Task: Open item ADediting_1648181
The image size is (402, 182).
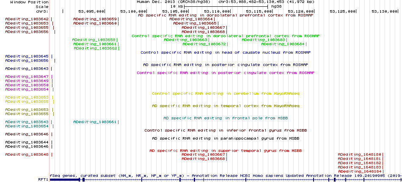Action: pos(360,159)
